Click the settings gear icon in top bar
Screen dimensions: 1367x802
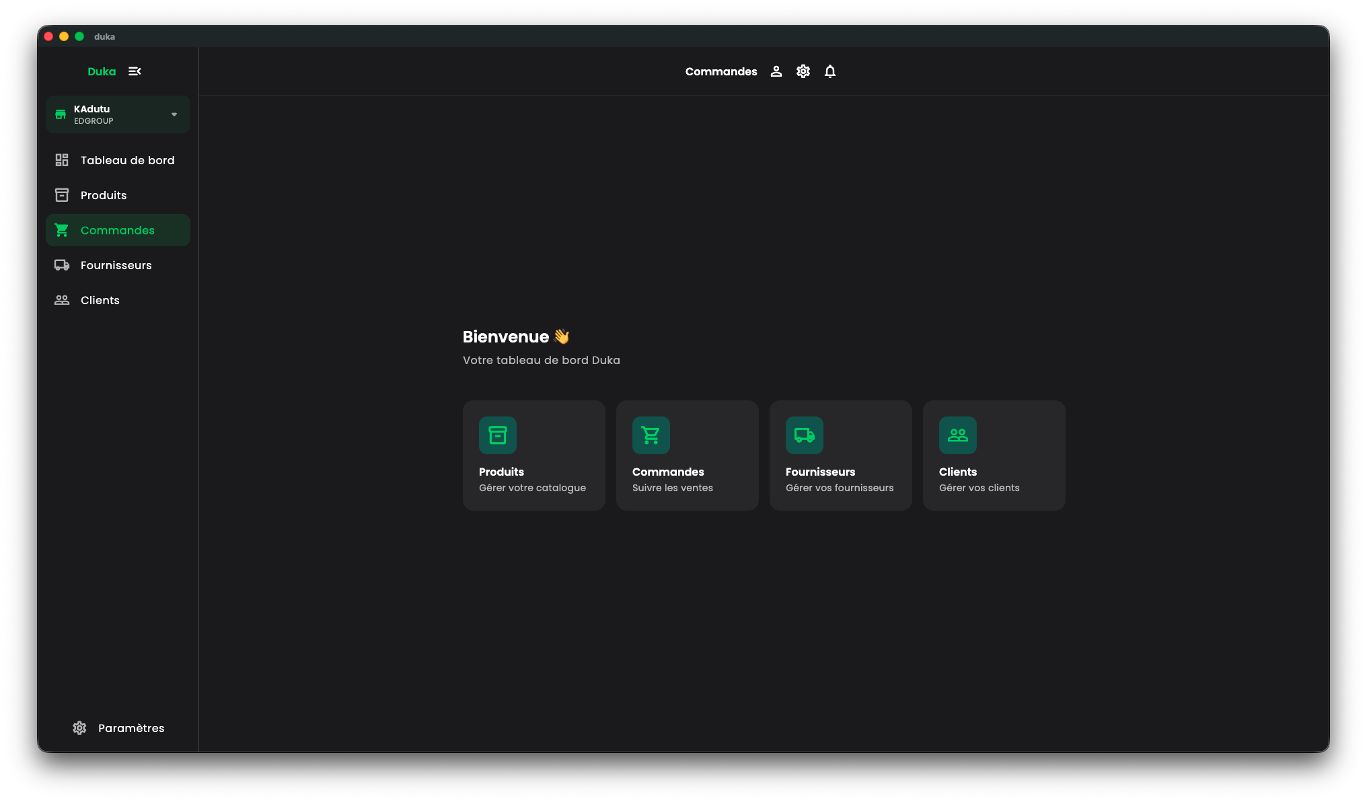(x=803, y=71)
